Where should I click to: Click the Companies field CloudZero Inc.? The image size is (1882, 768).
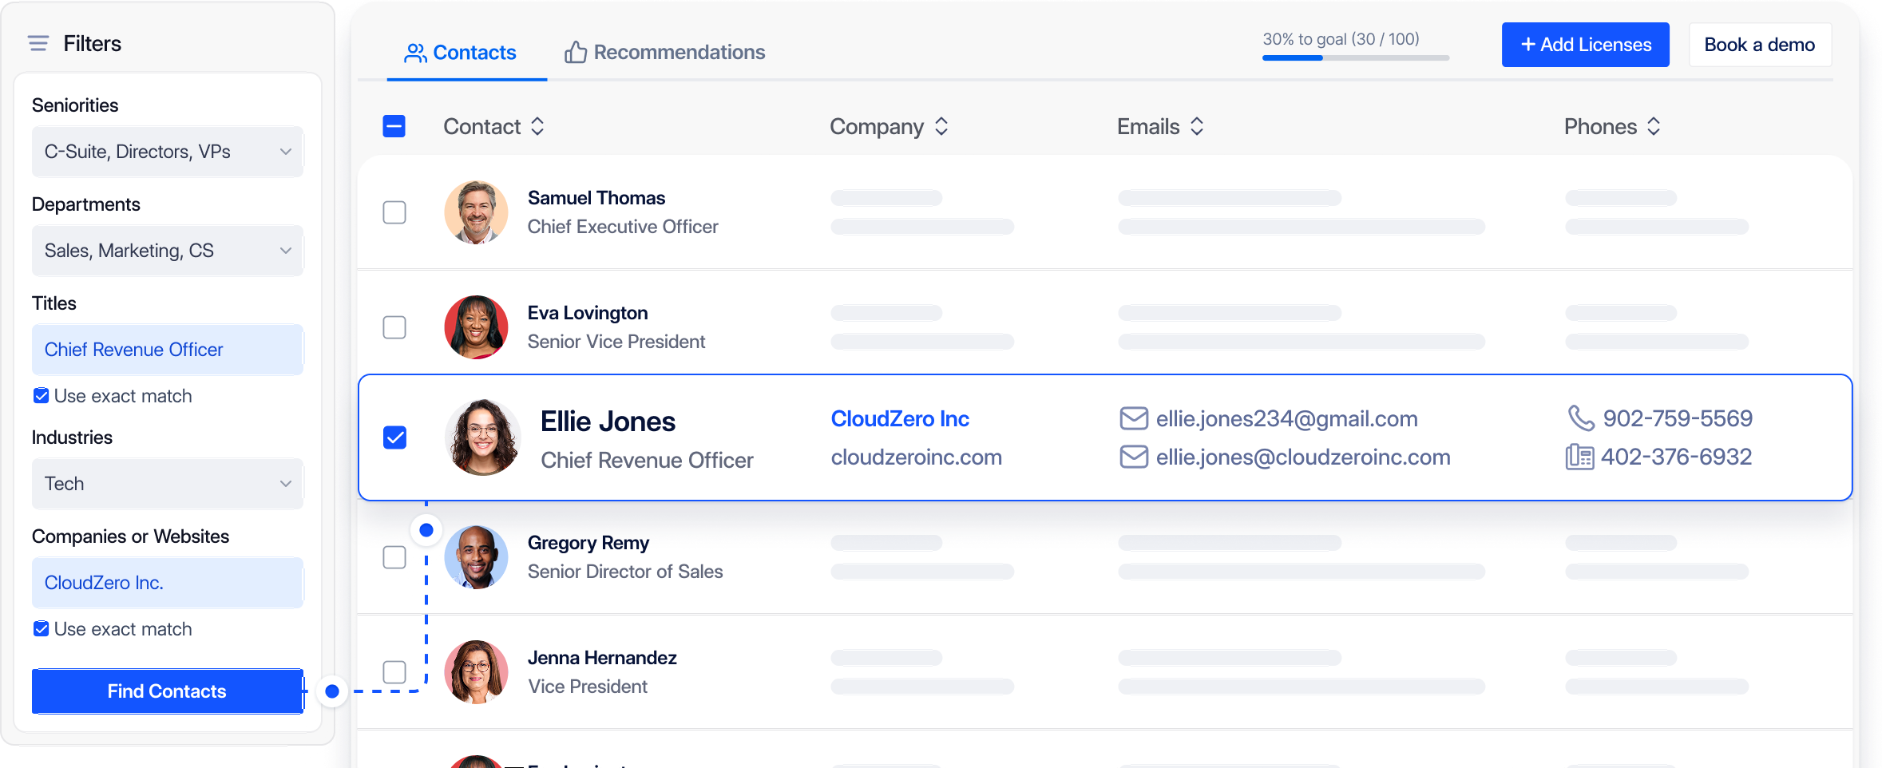tap(168, 583)
